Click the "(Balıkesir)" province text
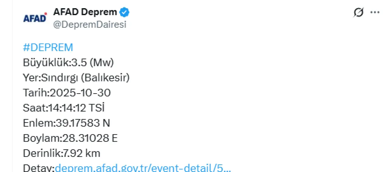This screenshot has height=172, width=388. tap(105, 78)
